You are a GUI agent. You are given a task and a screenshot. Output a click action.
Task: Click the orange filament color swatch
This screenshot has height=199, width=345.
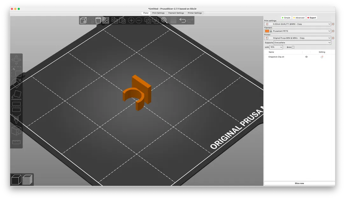(267, 31)
